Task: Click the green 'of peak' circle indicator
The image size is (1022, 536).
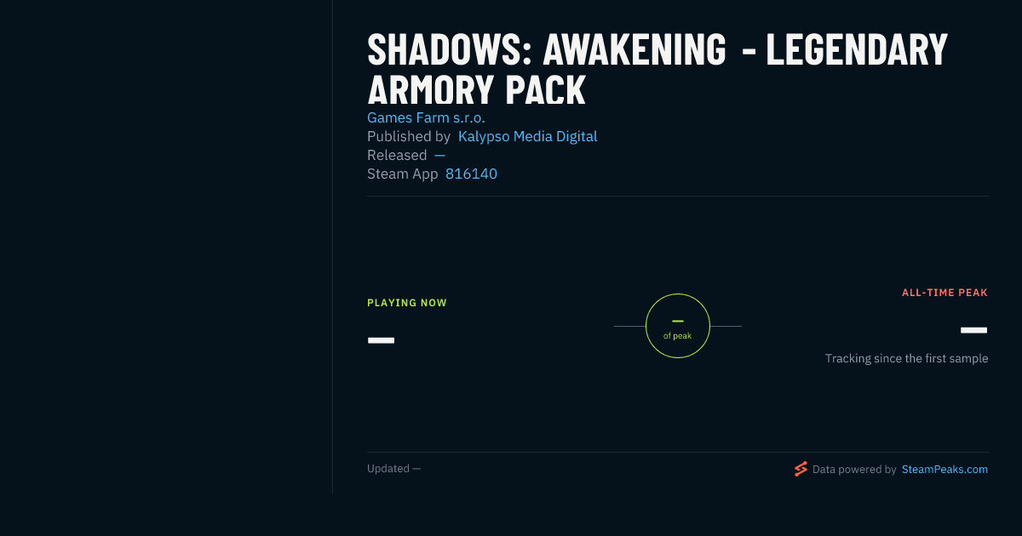Action: [678, 326]
